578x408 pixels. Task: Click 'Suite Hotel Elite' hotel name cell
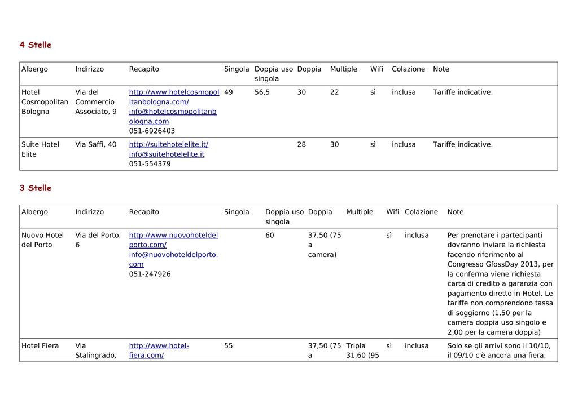[40, 149]
